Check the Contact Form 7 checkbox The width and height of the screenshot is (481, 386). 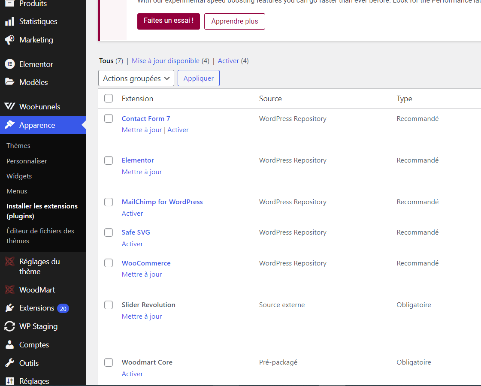(x=109, y=118)
